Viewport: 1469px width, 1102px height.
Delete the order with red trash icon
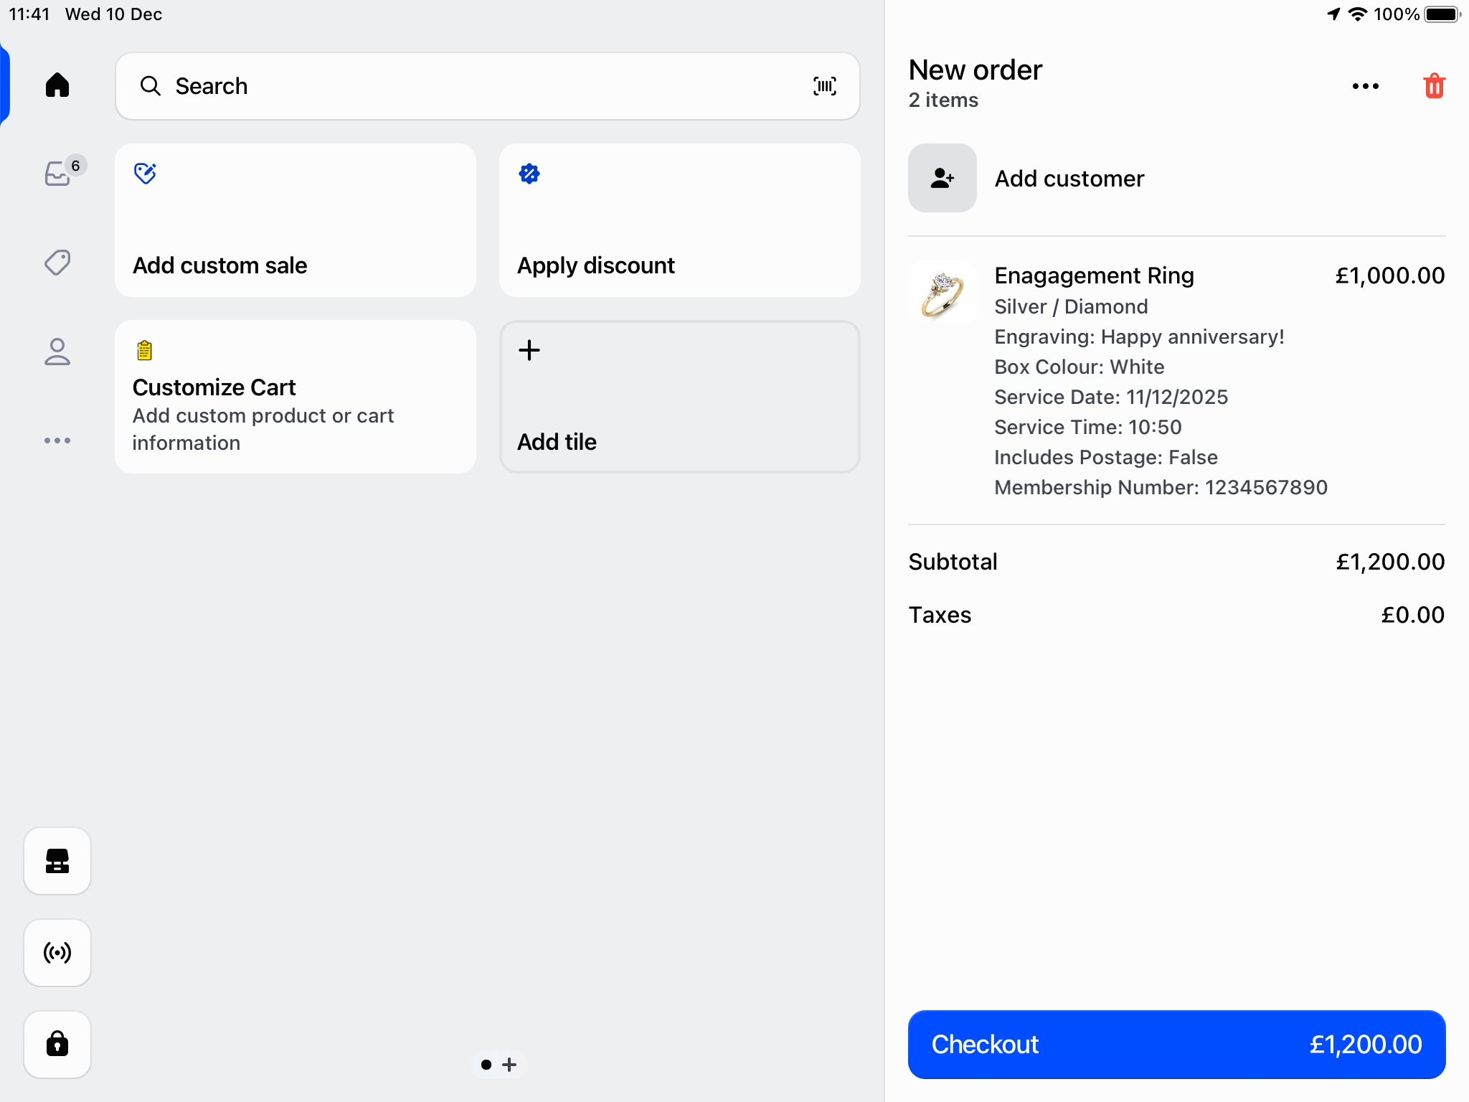pyautogui.click(x=1433, y=86)
